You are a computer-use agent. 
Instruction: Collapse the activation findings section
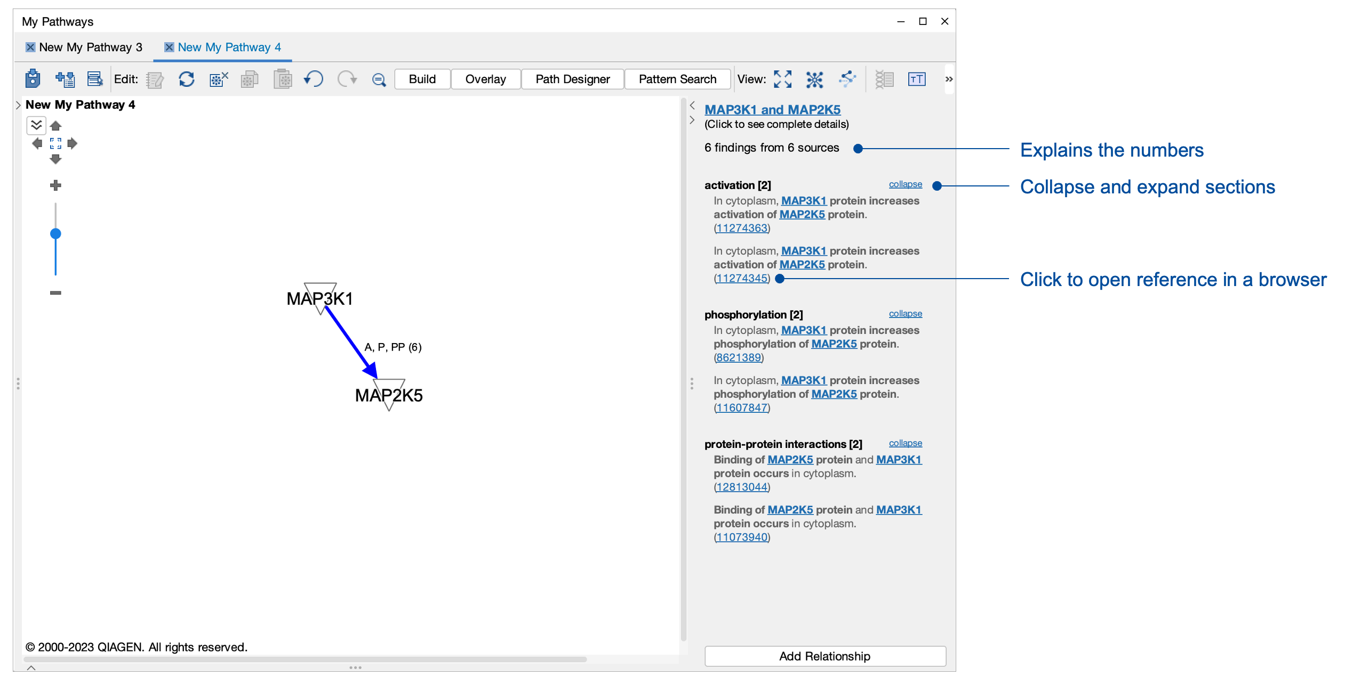point(905,184)
